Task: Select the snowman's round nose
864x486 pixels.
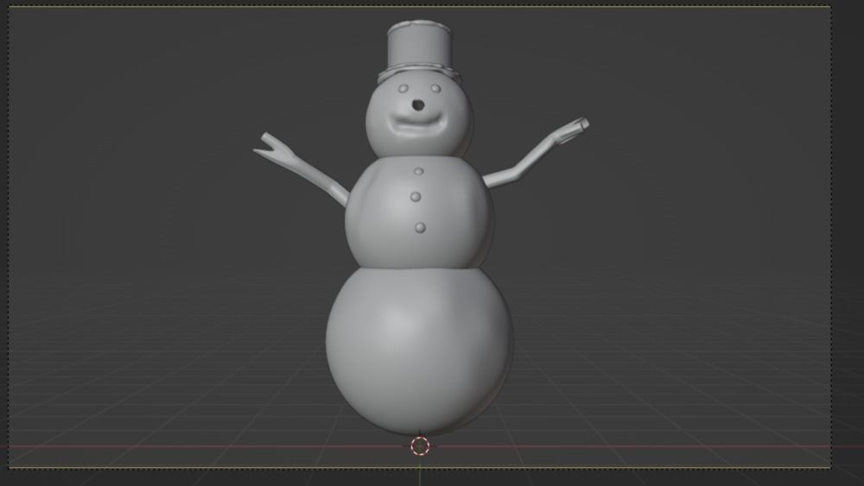Action: pyautogui.click(x=418, y=104)
